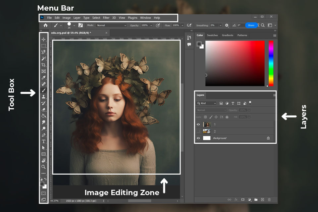Select the Brush tool in the toolbox
The width and height of the screenshot is (318, 212).
click(x=43, y=90)
